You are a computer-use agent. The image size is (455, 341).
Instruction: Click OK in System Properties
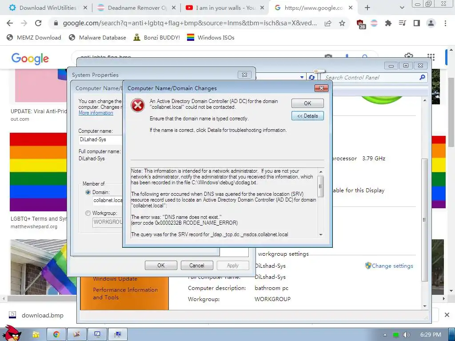pyautogui.click(x=161, y=266)
